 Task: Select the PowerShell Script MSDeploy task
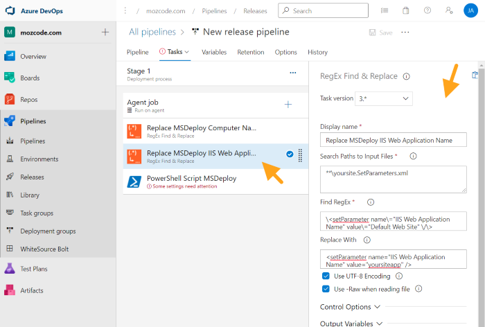tap(191, 178)
